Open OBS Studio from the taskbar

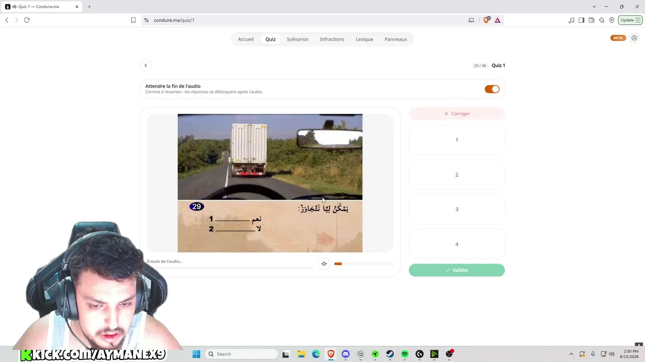click(449, 354)
